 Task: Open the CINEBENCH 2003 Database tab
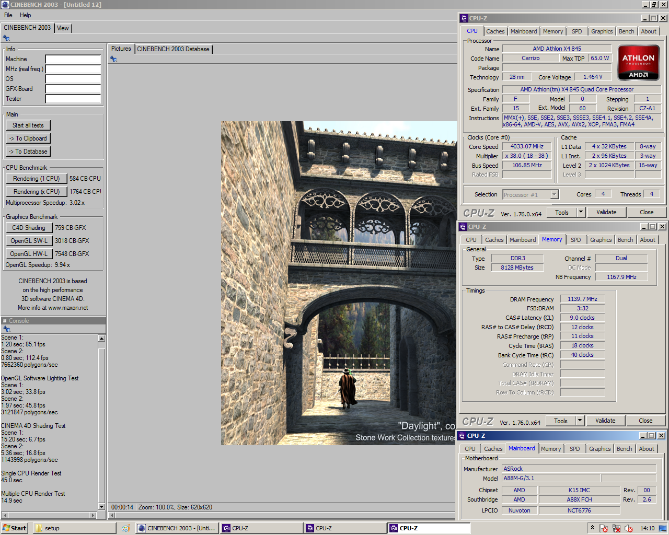pos(173,49)
